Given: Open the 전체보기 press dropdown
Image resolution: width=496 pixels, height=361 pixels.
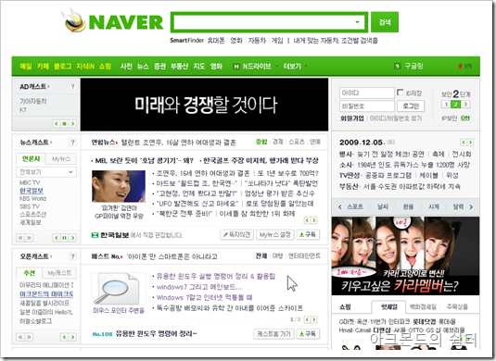Looking at the screenshot, I should 46,172.
